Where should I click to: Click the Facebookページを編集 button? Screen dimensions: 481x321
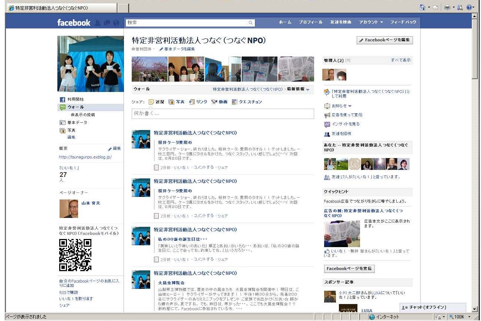[384, 40]
